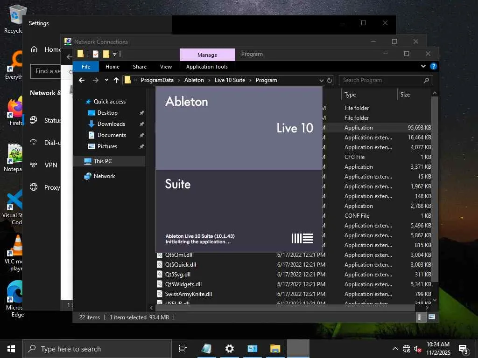Open the Application Tools tab
The height and width of the screenshot is (358, 478).
click(207, 66)
